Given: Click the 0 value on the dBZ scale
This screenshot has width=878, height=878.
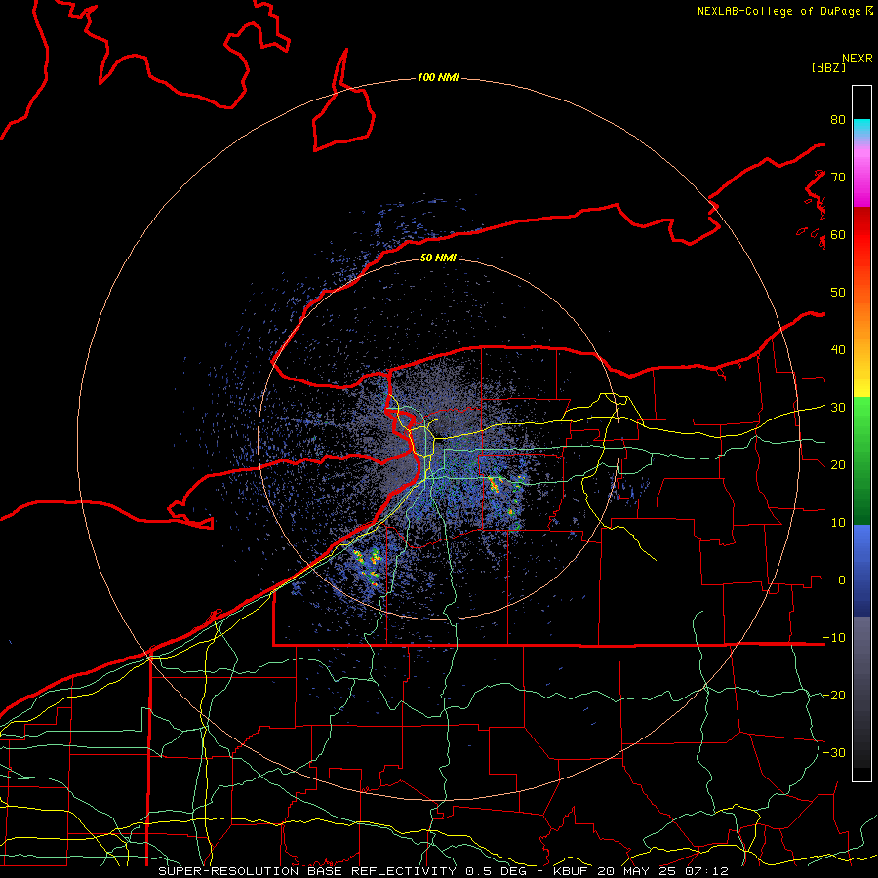Looking at the screenshot, I should [842, 580].
